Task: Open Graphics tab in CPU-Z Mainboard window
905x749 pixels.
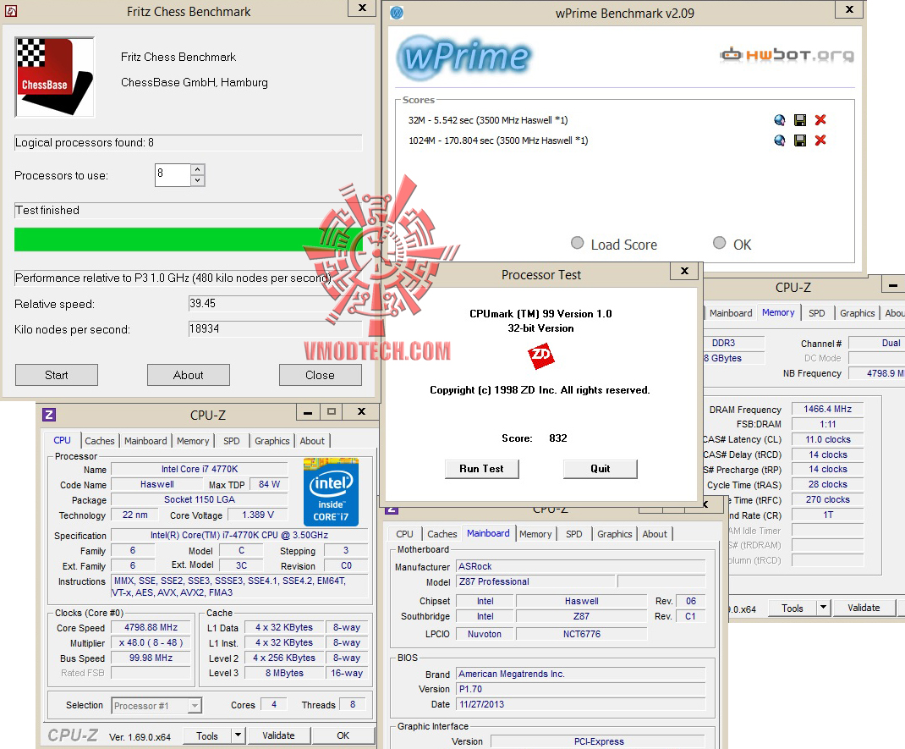Action: coord(615,534)
